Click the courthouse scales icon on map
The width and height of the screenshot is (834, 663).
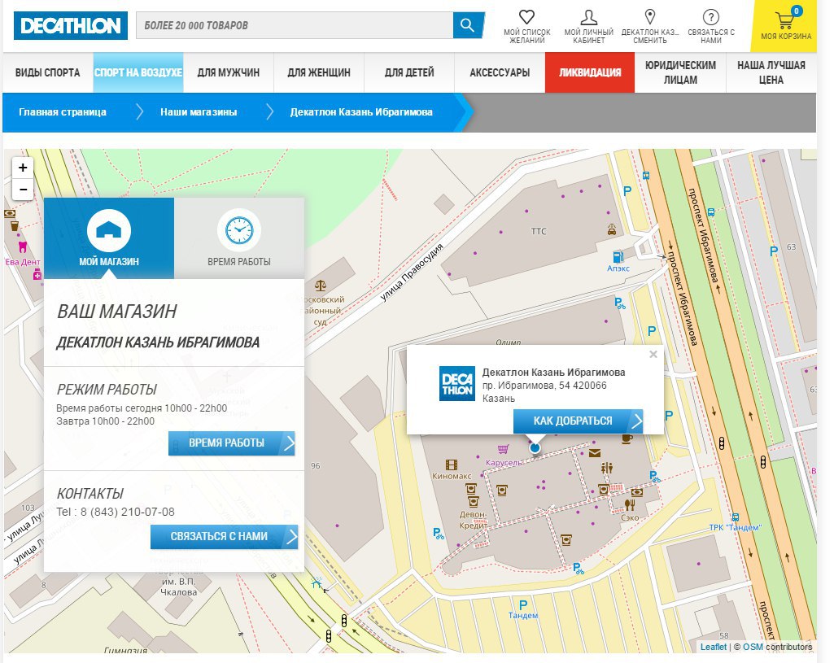(321, 286)
